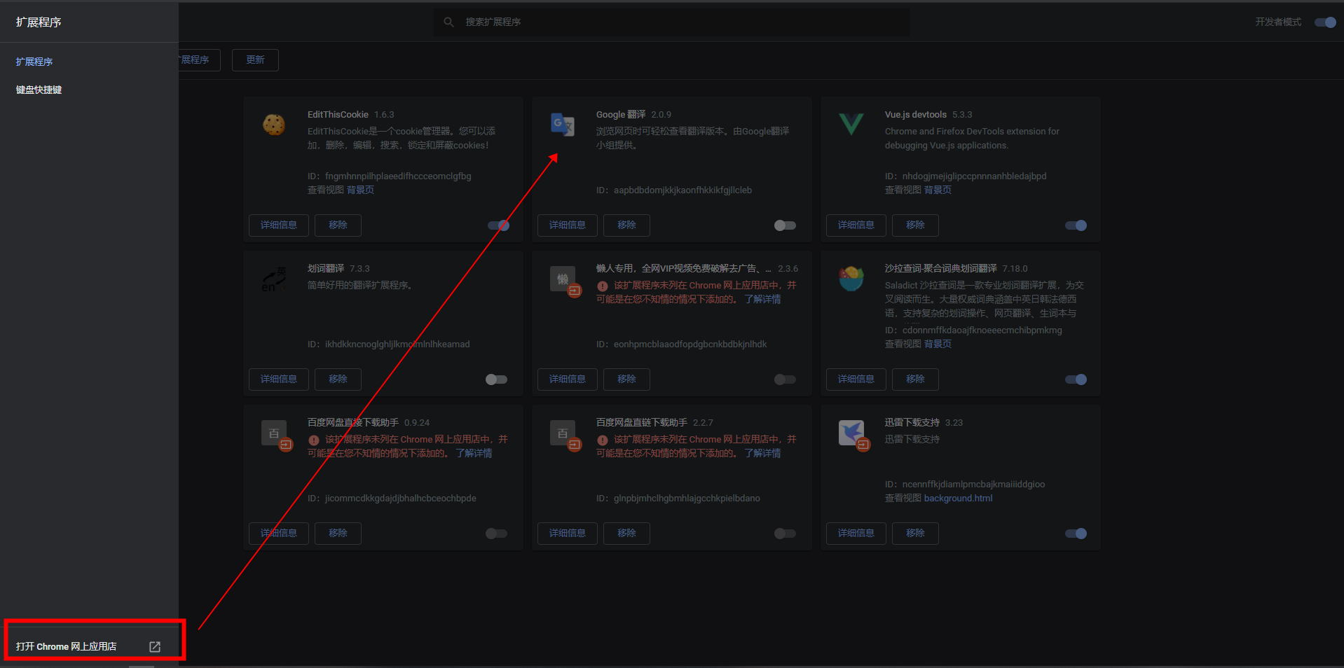Click the EditThisCookie cookie icon
The height and width of the screenshot is (668, 1344).
tap(273, 125)
